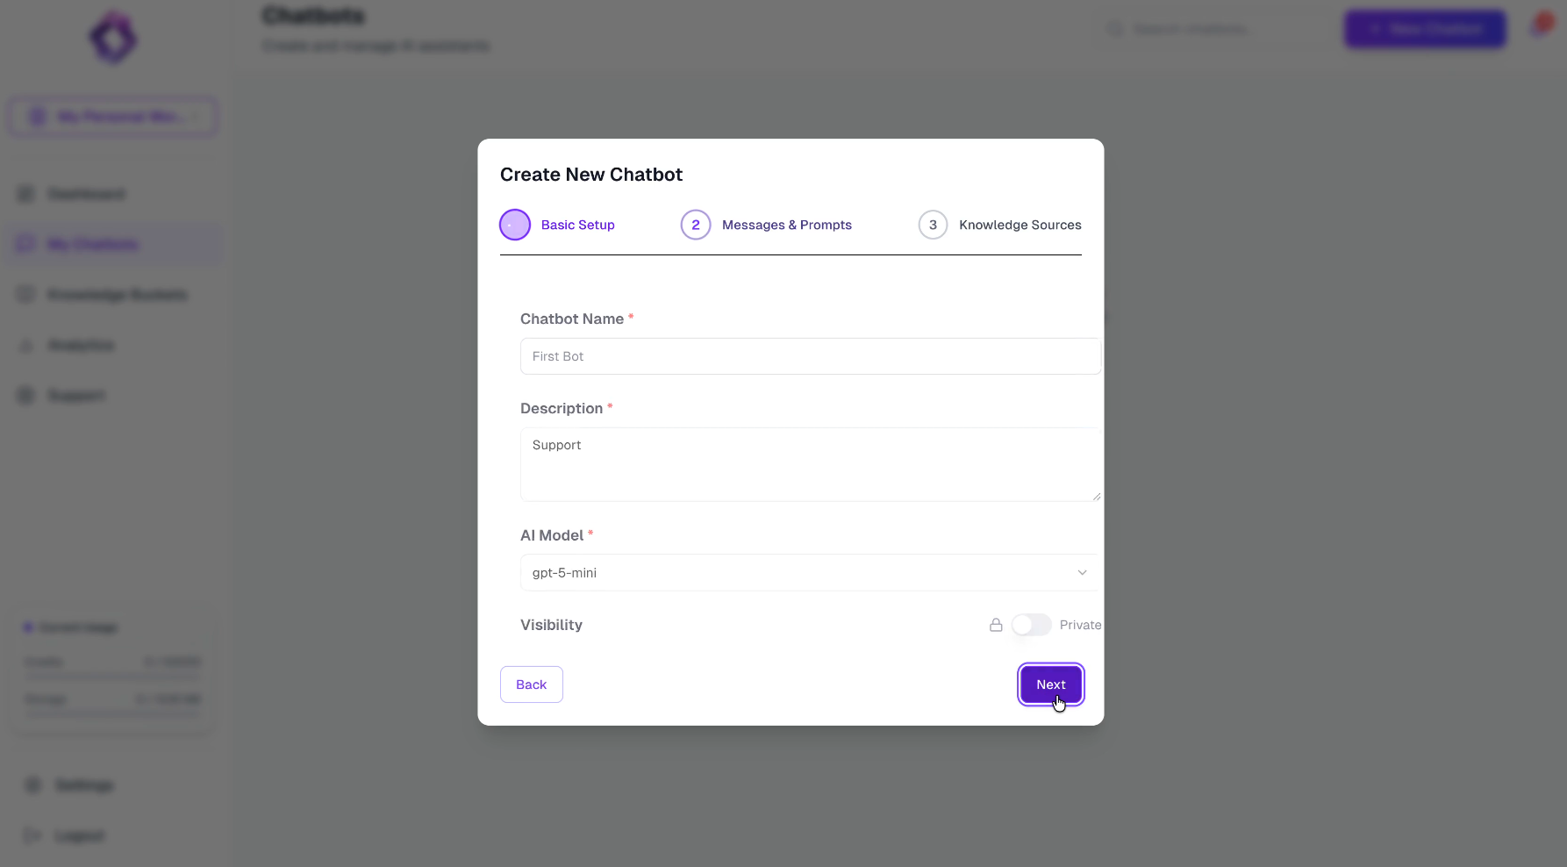Open the My Personal Workspace selector
1567x867 pixels.
pyautogui.click(x=112, y=116)
